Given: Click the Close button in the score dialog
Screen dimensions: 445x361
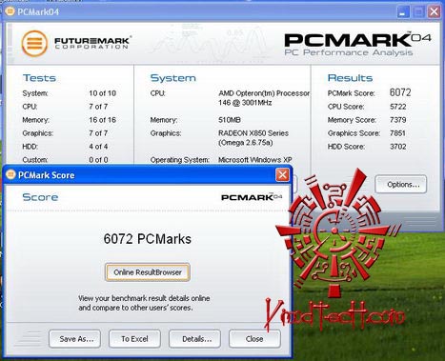Looking at the screenshot, I should tap(254, 339).
